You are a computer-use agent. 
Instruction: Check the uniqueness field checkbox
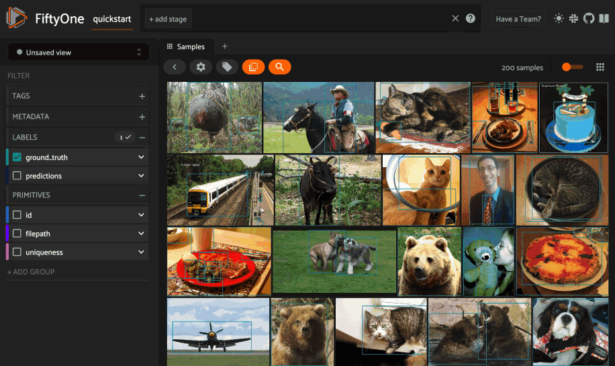click(17, 253)
